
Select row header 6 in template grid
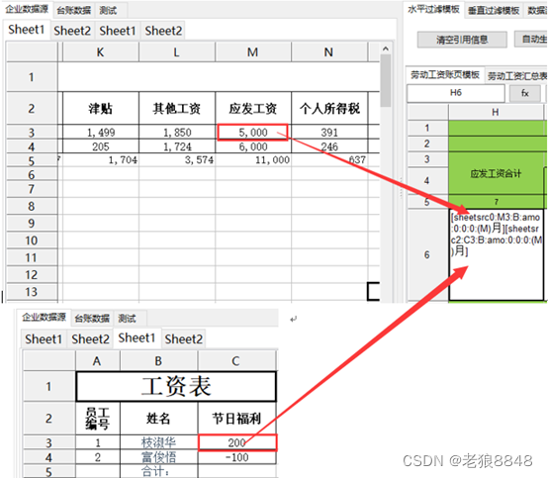pyautogui.click(x=427, y=254)
